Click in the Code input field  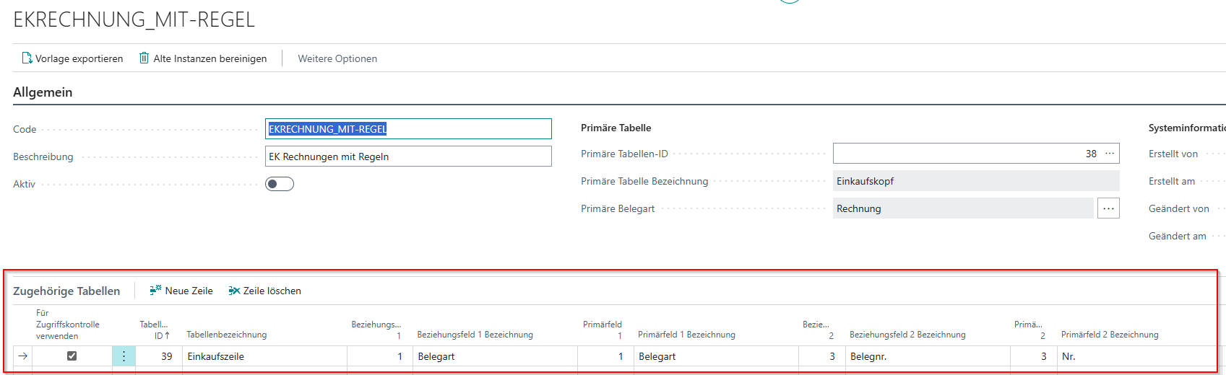408,129
